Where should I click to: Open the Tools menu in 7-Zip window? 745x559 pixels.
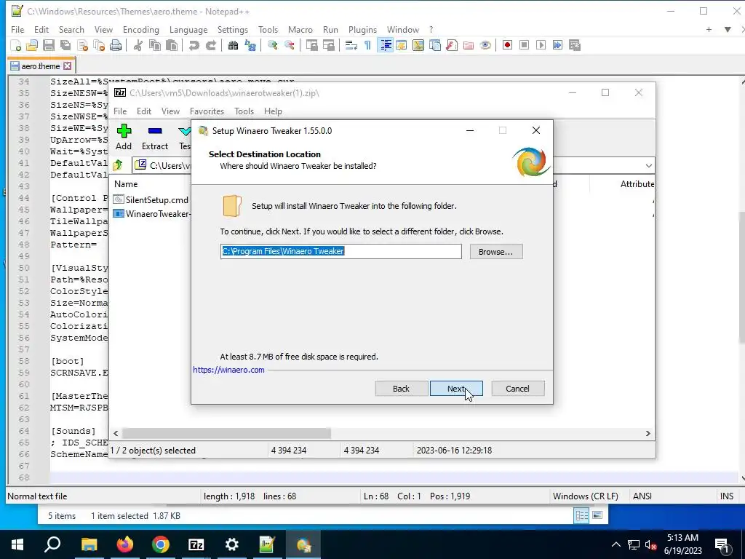click(x=244, y=111)
